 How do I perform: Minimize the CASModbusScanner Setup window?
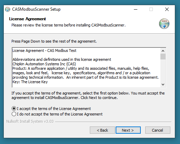136,9
